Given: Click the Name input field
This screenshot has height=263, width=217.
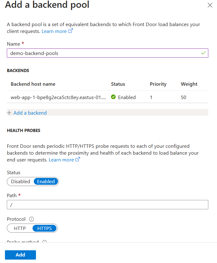Looking at the screenshot, I should (x=102, y=53).
